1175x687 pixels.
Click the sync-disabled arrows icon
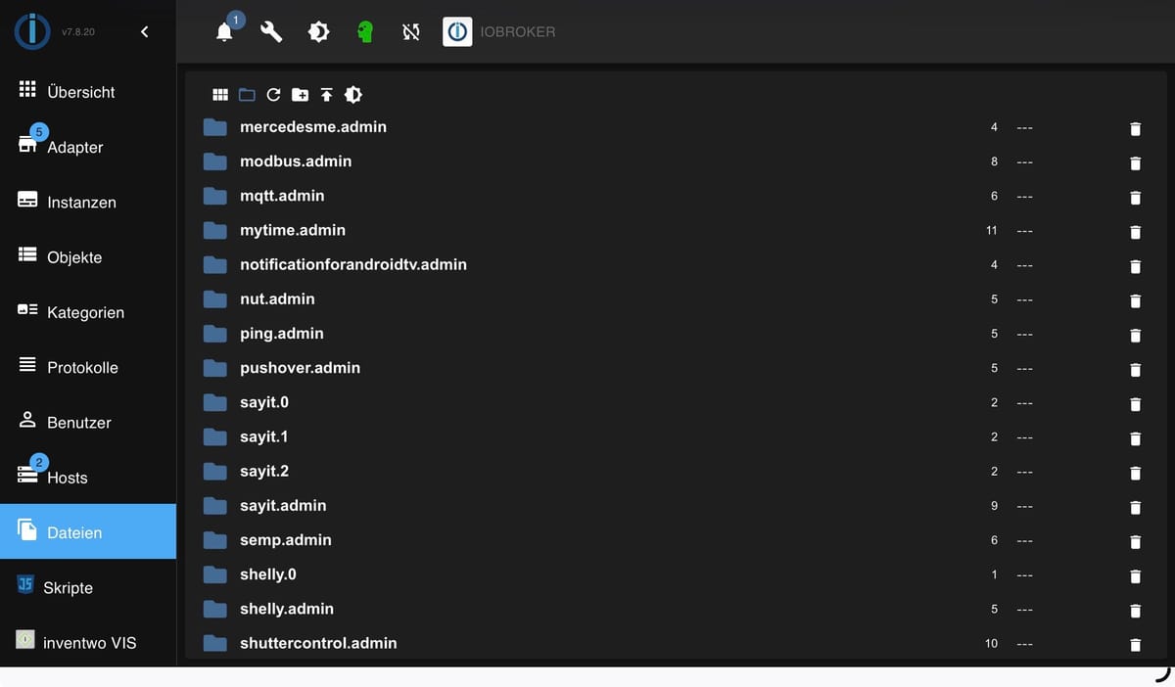point(411,32)
